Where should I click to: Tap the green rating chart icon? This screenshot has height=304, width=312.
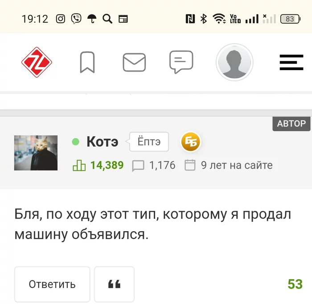(x=79, y=165)
